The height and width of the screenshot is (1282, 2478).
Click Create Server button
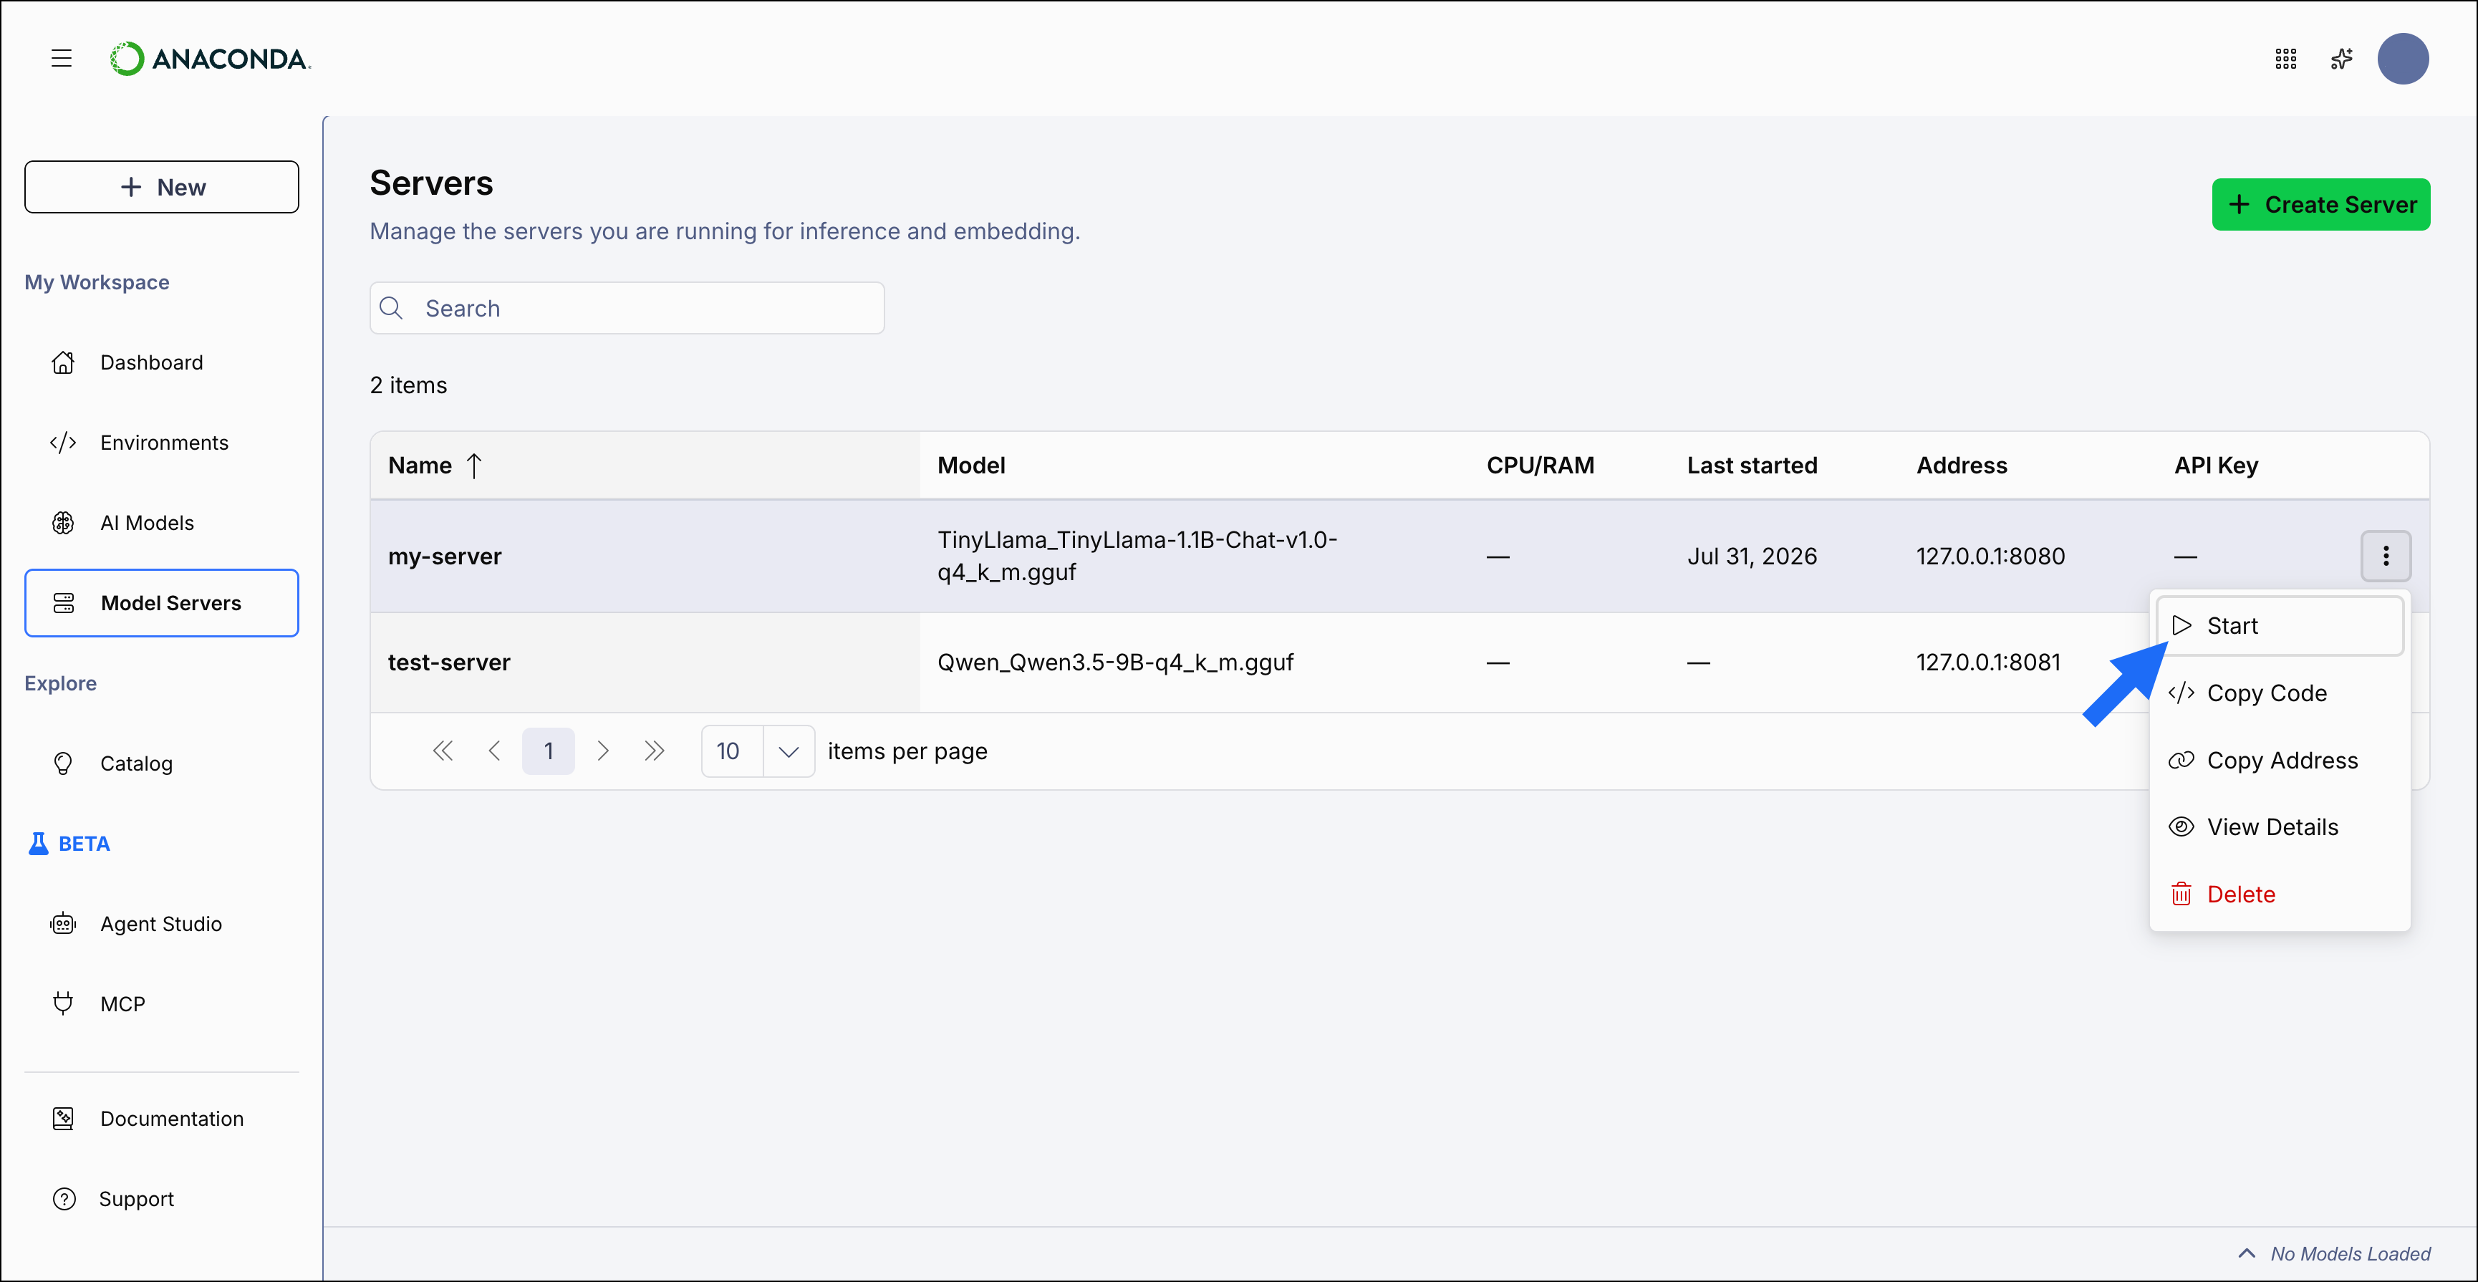(x=2320, y=205)
